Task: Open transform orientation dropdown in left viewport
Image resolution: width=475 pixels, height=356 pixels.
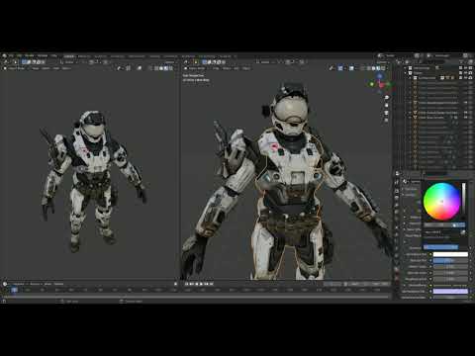Action: click(69, 62)
